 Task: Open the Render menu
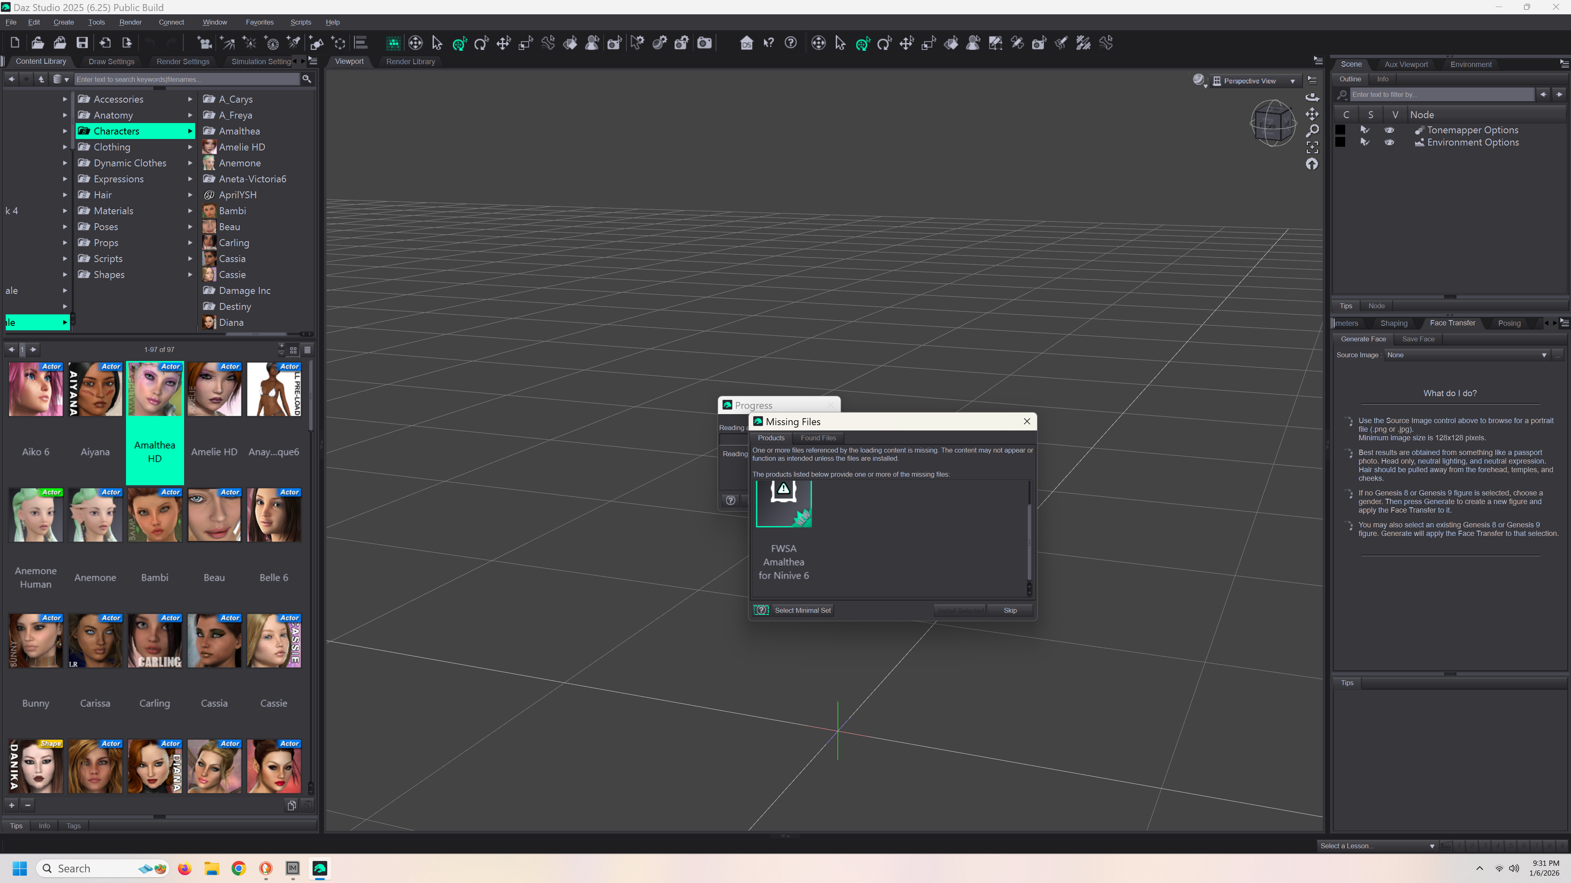130,22
